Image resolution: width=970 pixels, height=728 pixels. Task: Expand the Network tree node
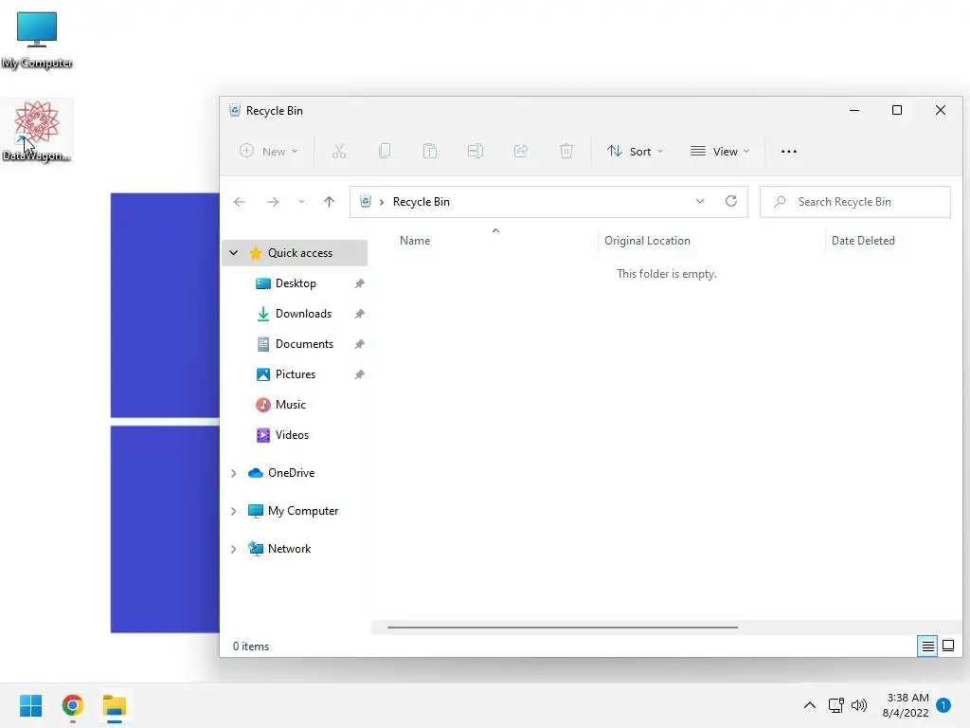[x=234, y=549]
